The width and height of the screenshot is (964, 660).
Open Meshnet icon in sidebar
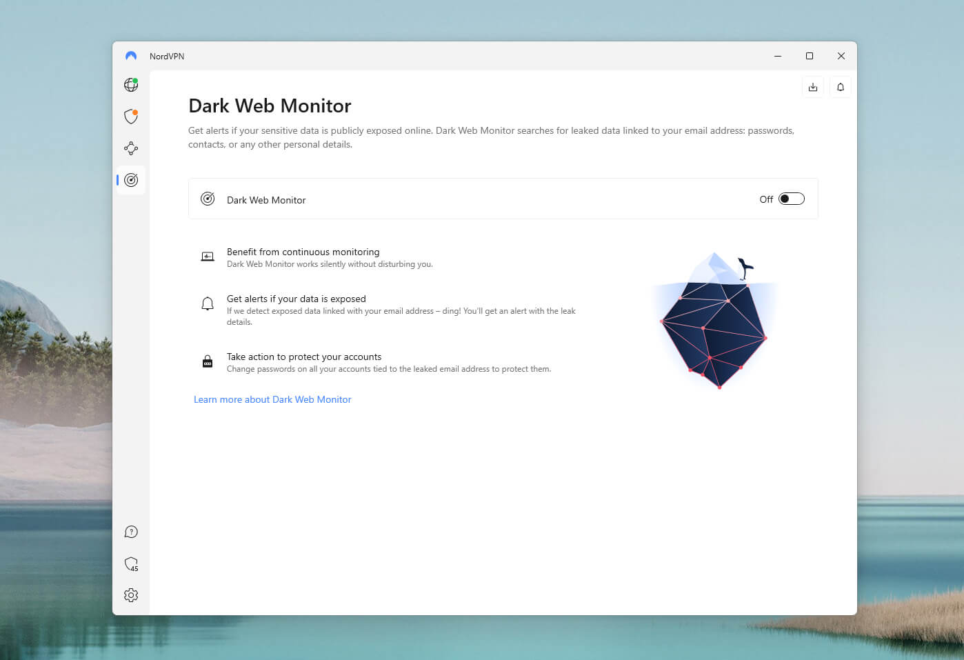pos(131,148)
